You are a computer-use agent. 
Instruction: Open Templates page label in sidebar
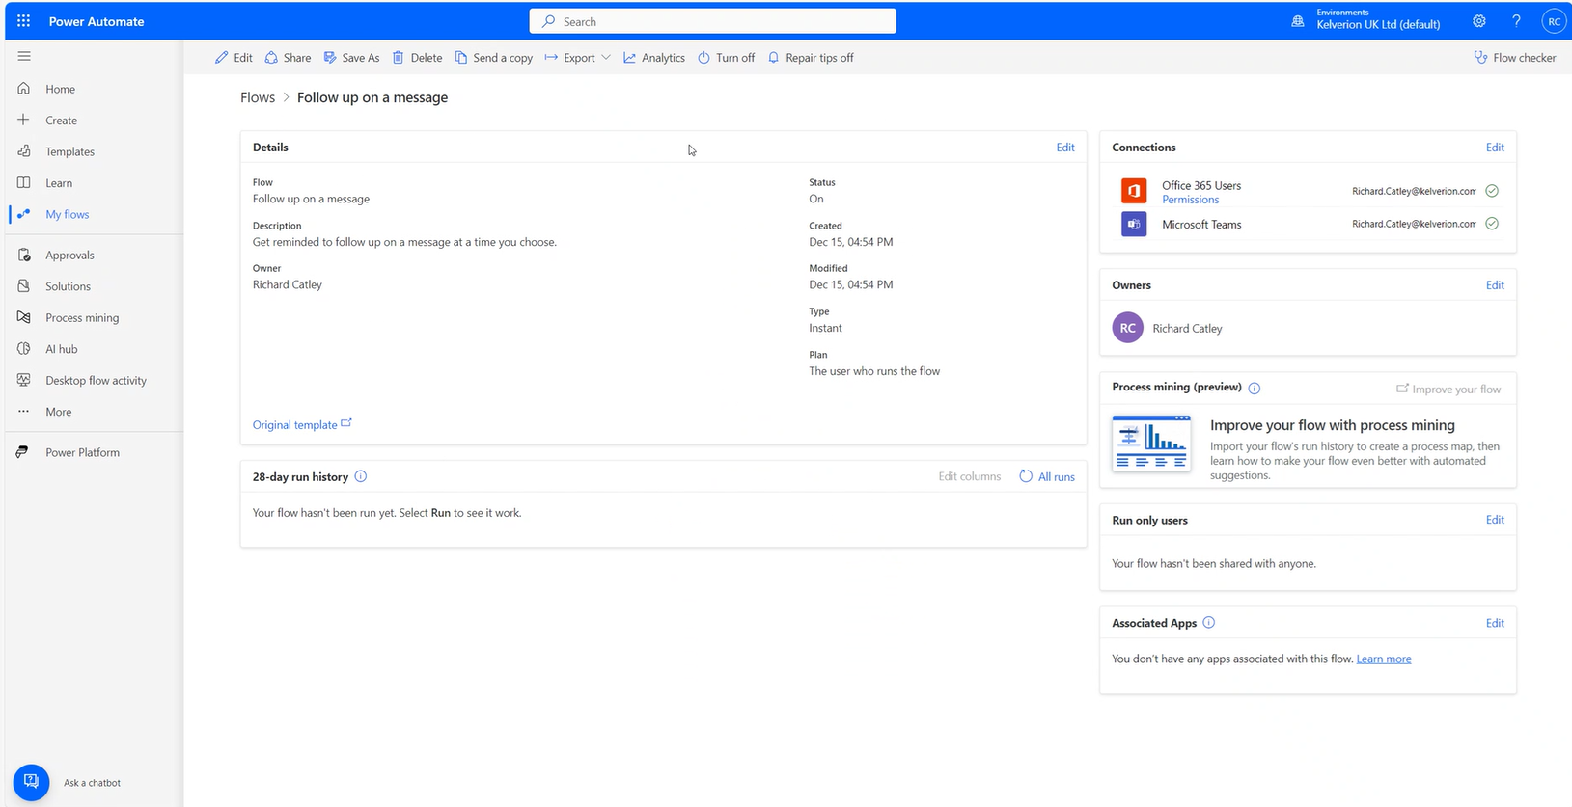point(69,151)
